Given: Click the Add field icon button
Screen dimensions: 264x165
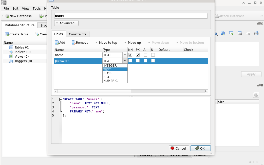Looking at the screenshot, I should [57, 43].
